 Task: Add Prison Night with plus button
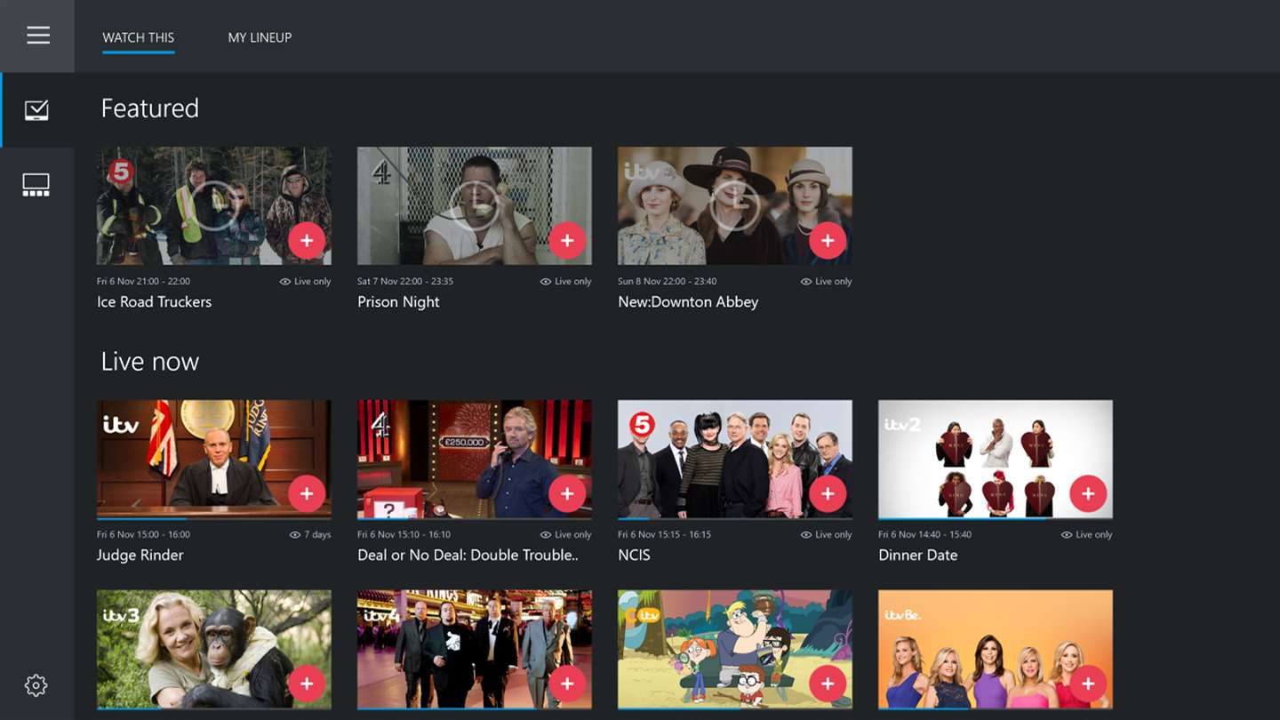[x=567, y=240]
